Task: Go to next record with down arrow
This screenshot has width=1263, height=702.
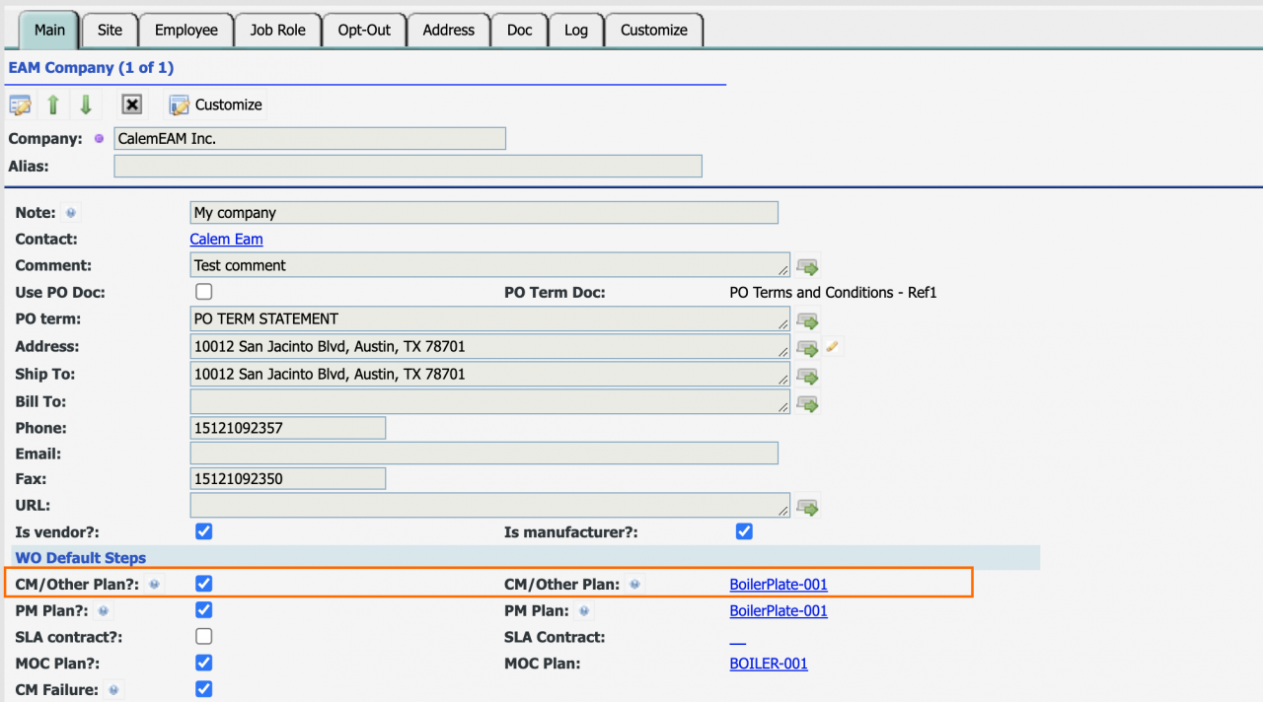Action: click(x=86, y=105)
